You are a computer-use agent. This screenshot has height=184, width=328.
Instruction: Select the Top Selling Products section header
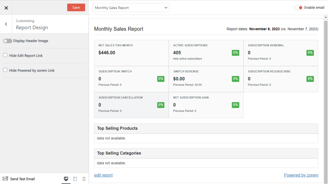point(118,128)
